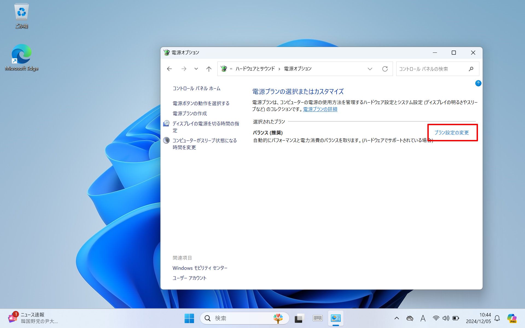
Task: Open 電源プランの詳細 hyperlink
Action: point(320,109)
